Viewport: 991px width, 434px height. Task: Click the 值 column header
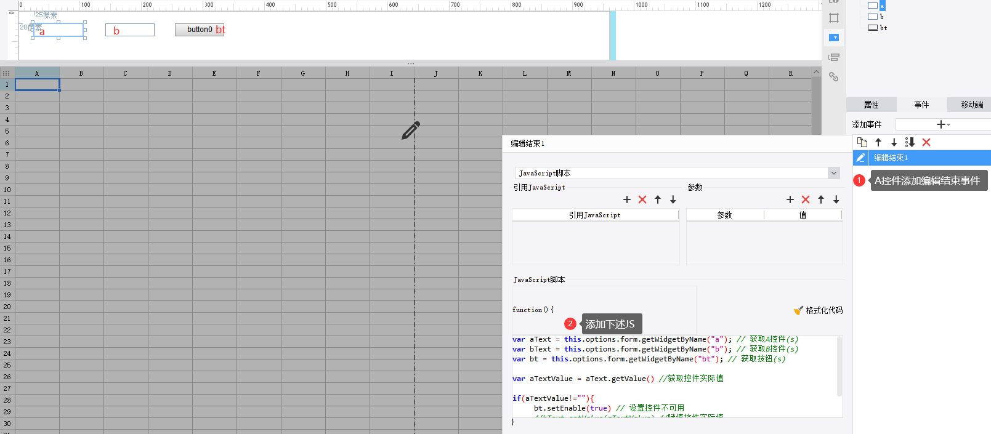pos(803,215)
